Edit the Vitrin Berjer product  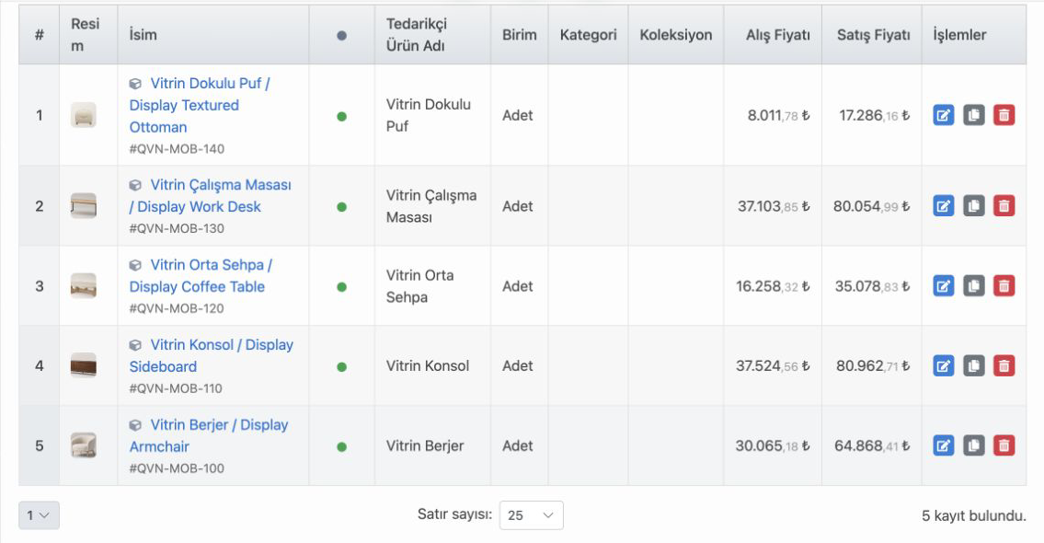coord(944,445)
